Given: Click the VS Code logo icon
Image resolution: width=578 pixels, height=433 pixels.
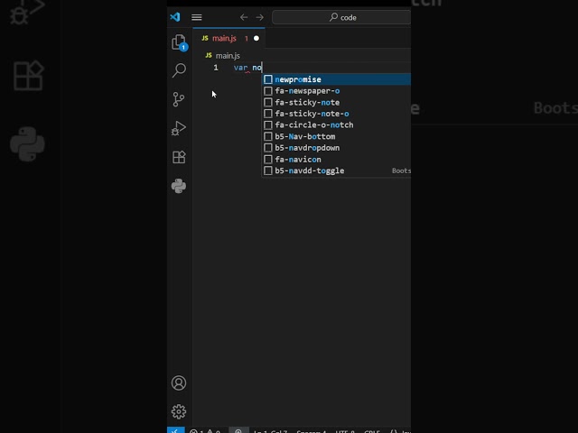Looking at the screenshot, I should 175,17.
